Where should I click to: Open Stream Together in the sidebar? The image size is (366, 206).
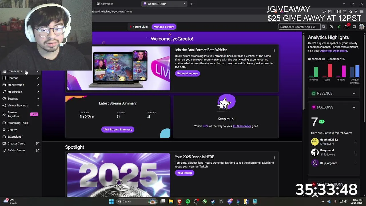tap(21, 114)
